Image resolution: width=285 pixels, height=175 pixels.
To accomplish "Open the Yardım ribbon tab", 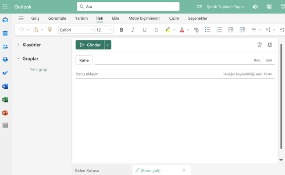I will (81, 18).
